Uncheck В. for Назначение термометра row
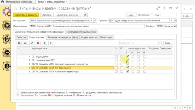This screenshot has height=110, width=195. (x=127, y=71)
